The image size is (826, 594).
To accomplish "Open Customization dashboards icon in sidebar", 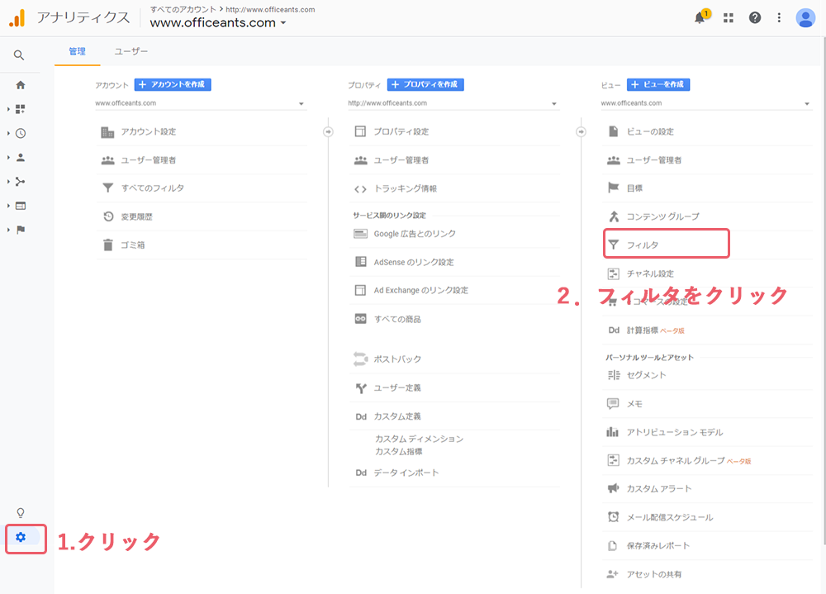I will point(21,109).
